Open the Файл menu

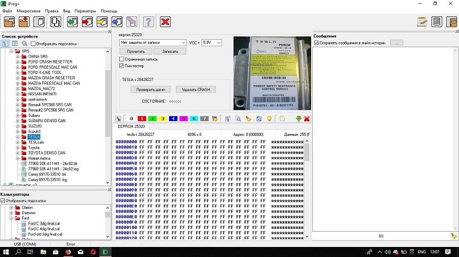point(7,11)
